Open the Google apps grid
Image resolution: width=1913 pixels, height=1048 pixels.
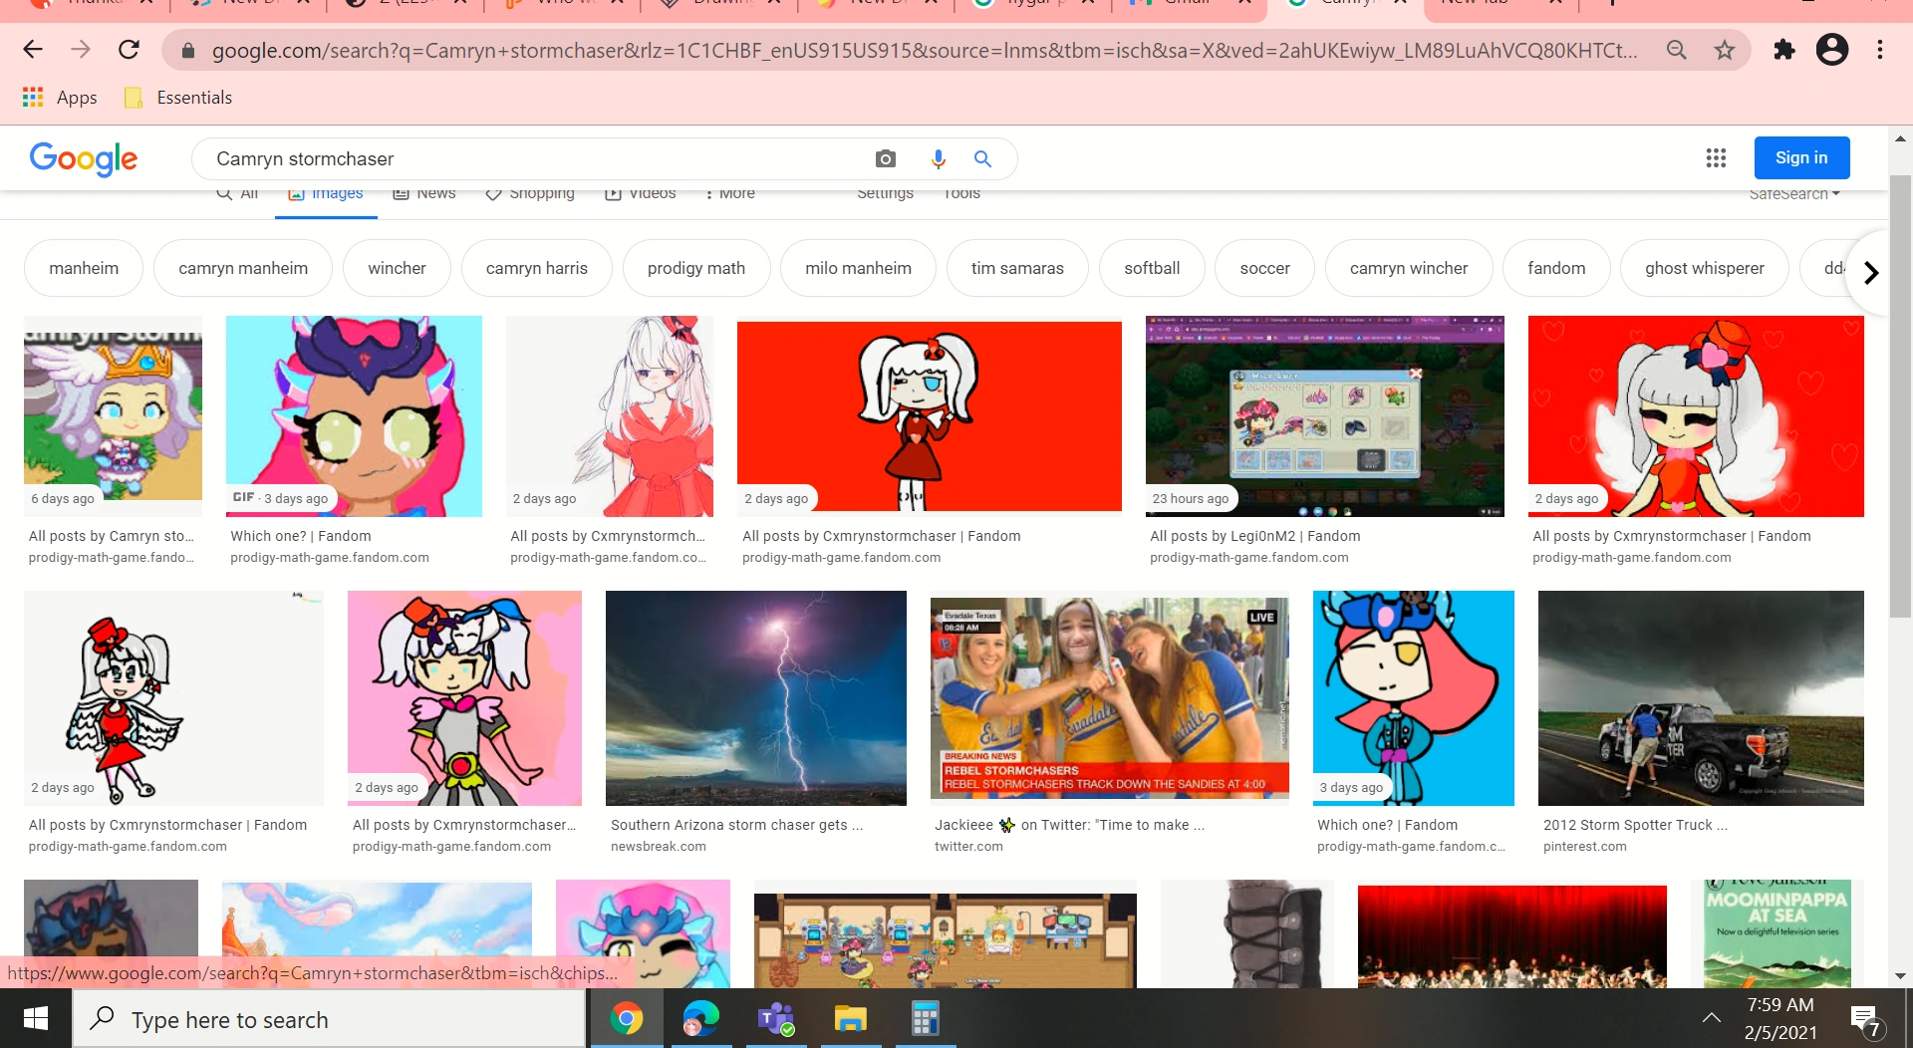[x=1716, y=157]
